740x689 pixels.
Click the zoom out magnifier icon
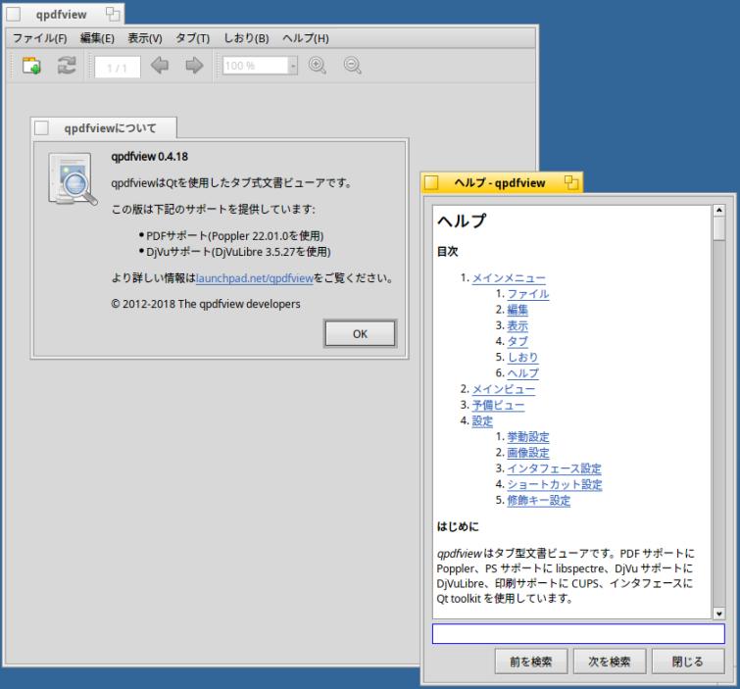(x=353, y=65)
